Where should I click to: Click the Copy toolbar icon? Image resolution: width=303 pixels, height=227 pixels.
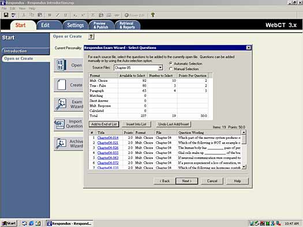[32, 15]
